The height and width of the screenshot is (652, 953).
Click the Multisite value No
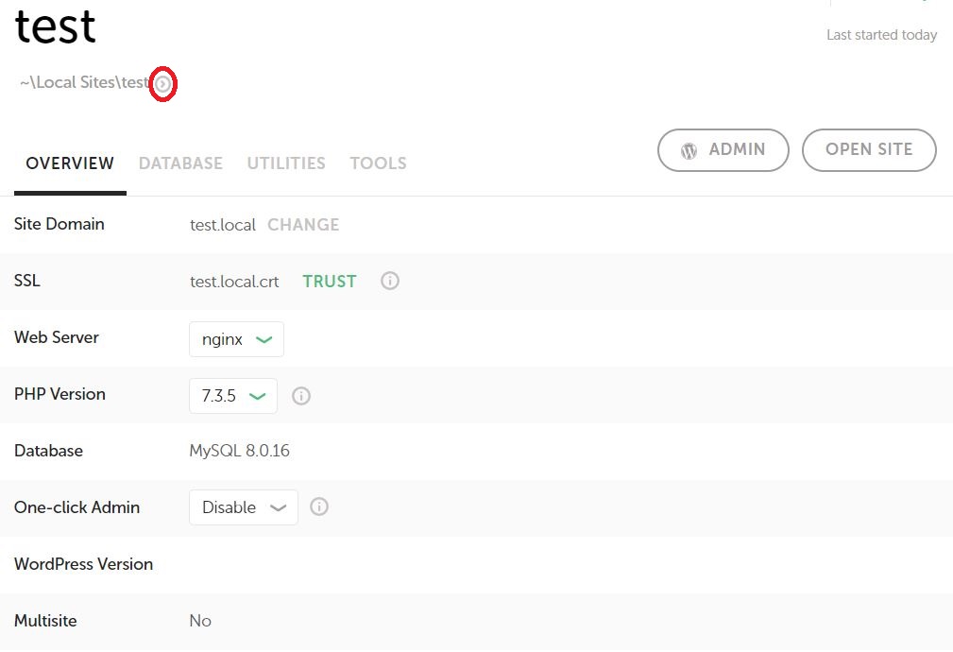(x=200, y=621)
